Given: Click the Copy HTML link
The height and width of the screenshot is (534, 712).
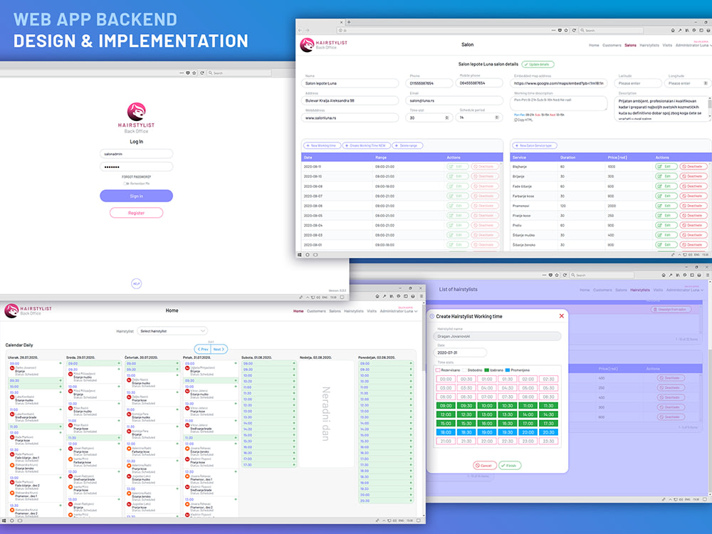Looking at the screenshot, I should point(523,120).
